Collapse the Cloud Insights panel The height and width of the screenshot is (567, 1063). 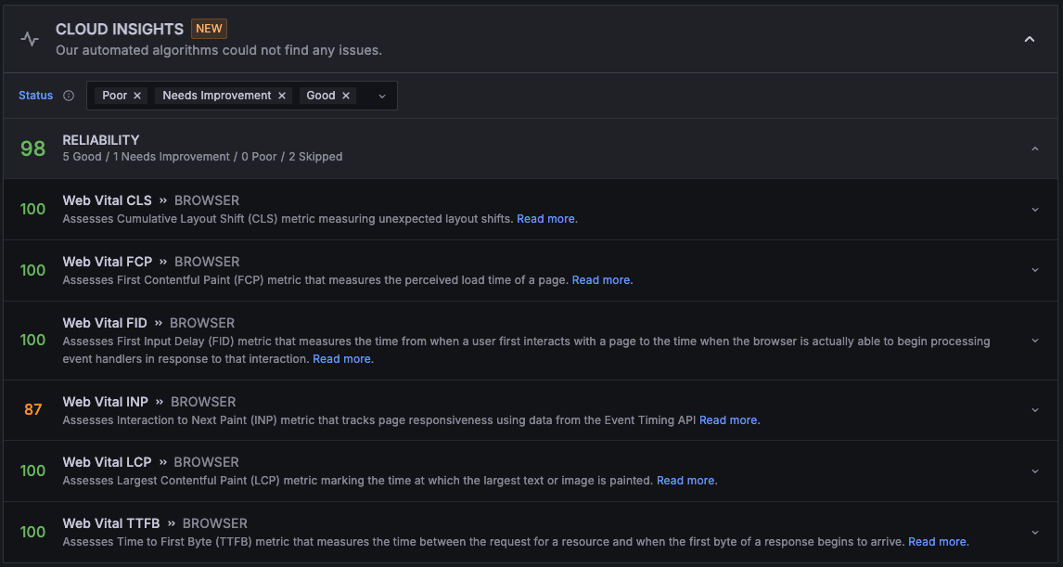pos(1029,39)
